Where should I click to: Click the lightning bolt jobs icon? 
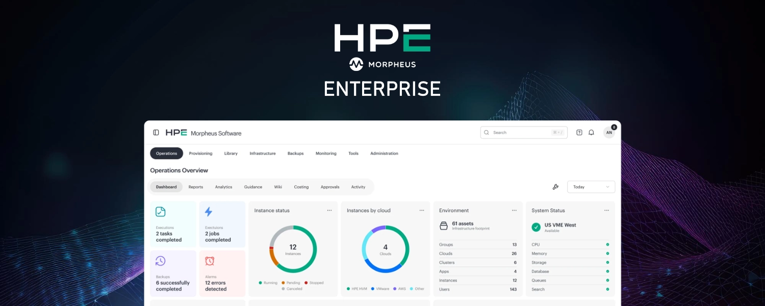(x=209, y=212)
